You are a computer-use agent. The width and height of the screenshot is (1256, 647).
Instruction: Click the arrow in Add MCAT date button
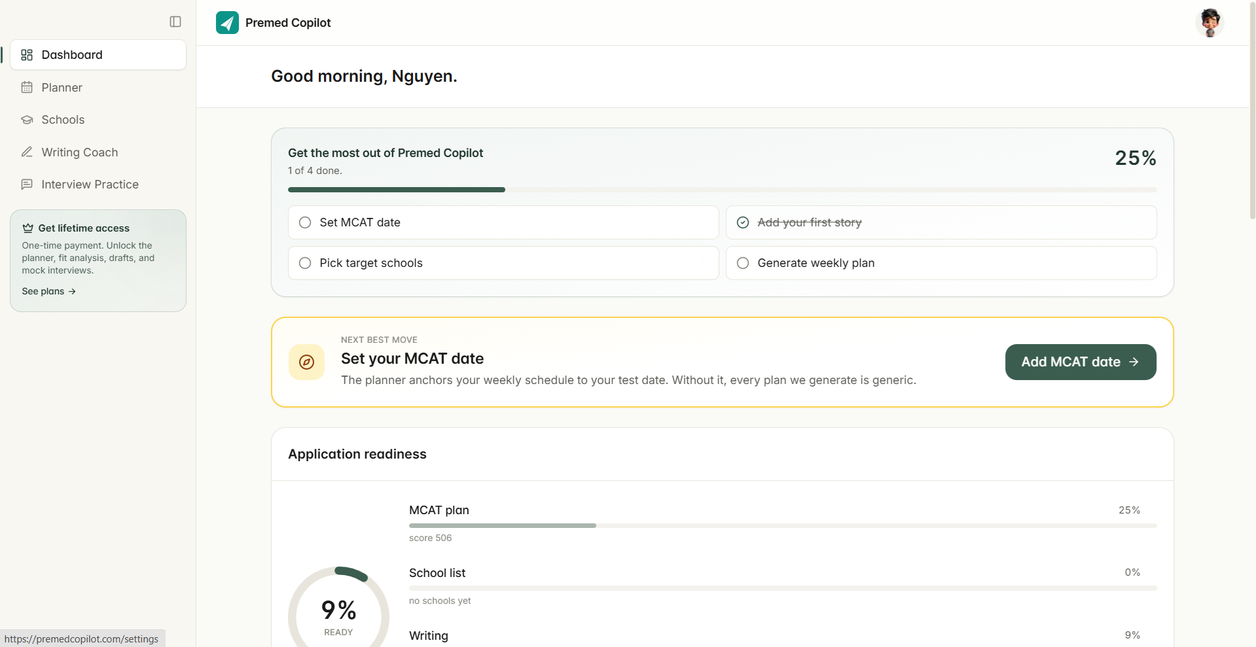click(x=1134, y=362)
